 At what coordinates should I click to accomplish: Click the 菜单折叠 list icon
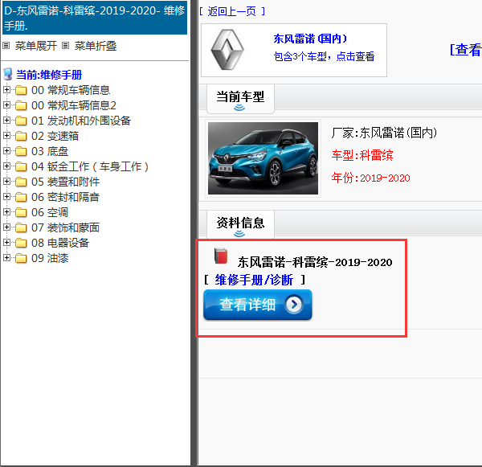click(x=65, y=46)
